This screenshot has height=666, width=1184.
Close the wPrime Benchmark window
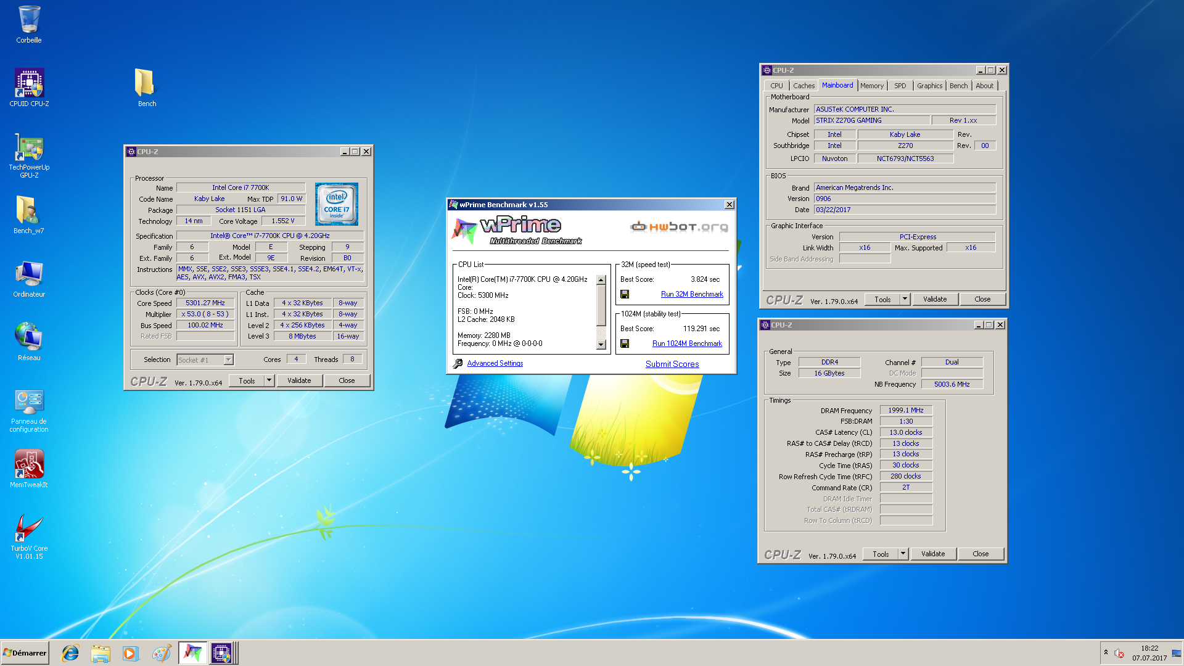pyautogui.click(x=729, y=205)
